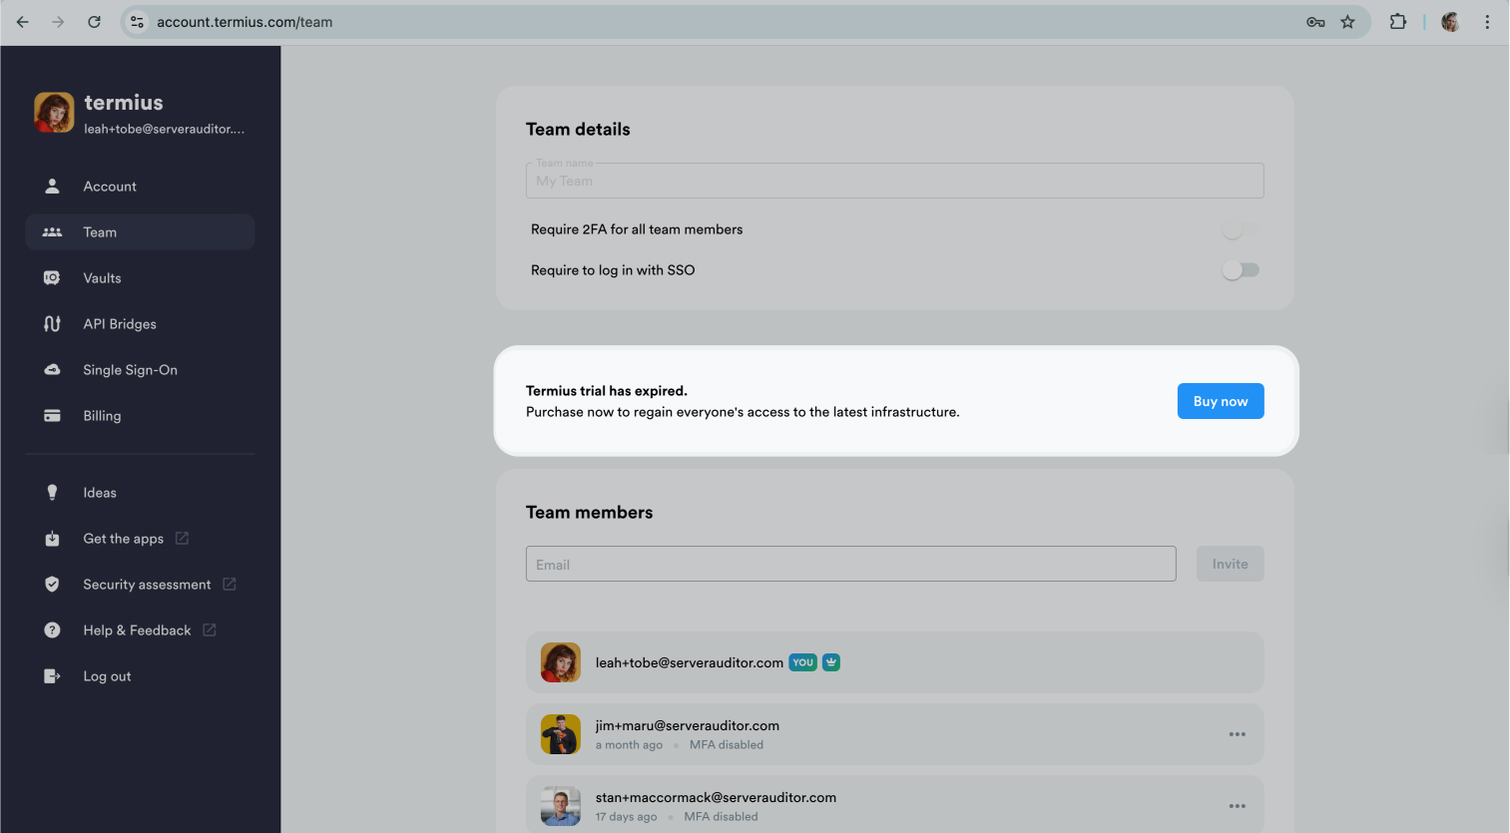
Task: Open options menu for stan+maccormack@serverauditor.com
Action: coord(1238,806)
